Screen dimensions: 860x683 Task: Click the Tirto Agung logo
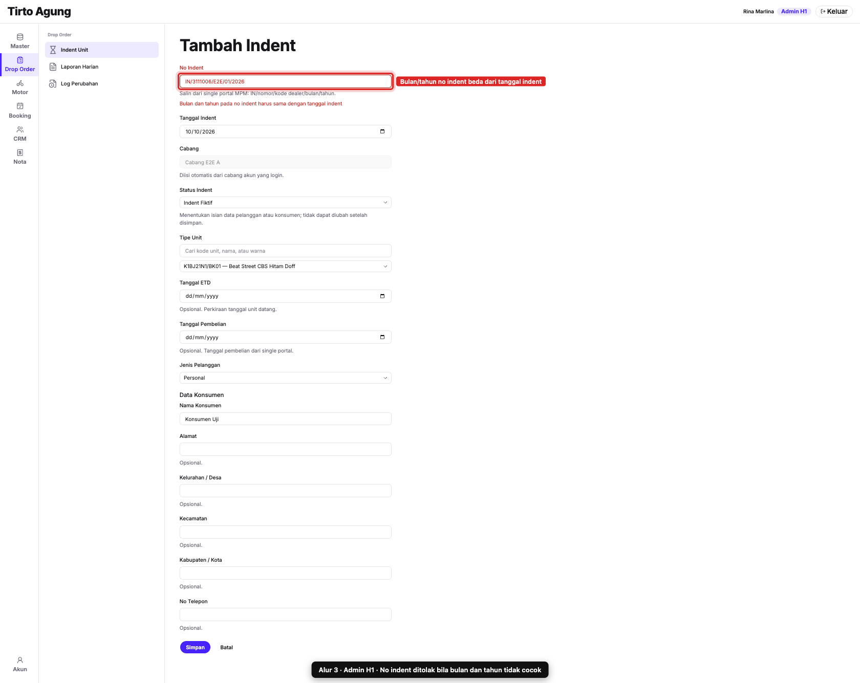[x=39, y=11]
